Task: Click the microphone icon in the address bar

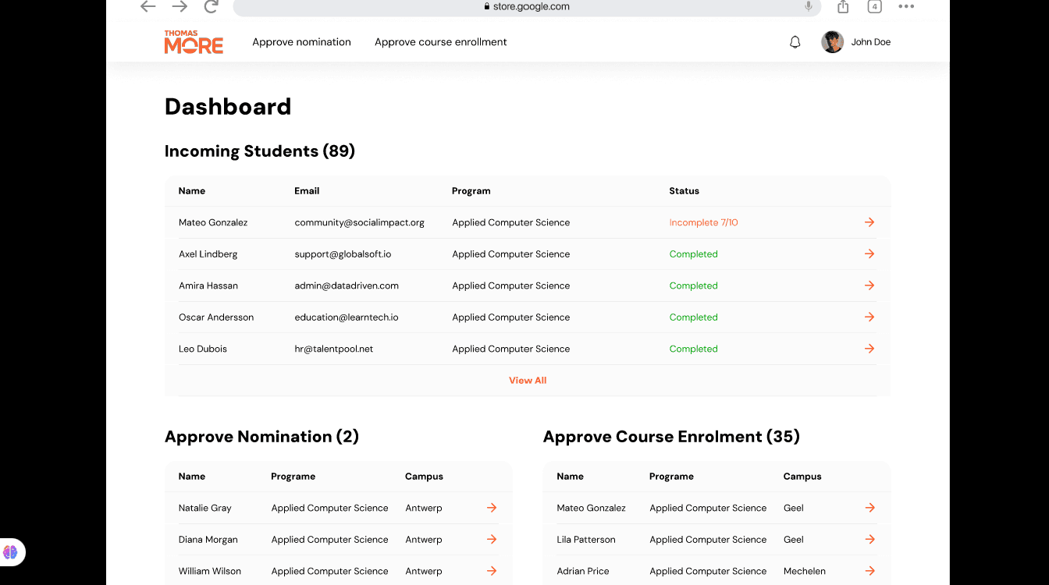Action: coord(809,6)
